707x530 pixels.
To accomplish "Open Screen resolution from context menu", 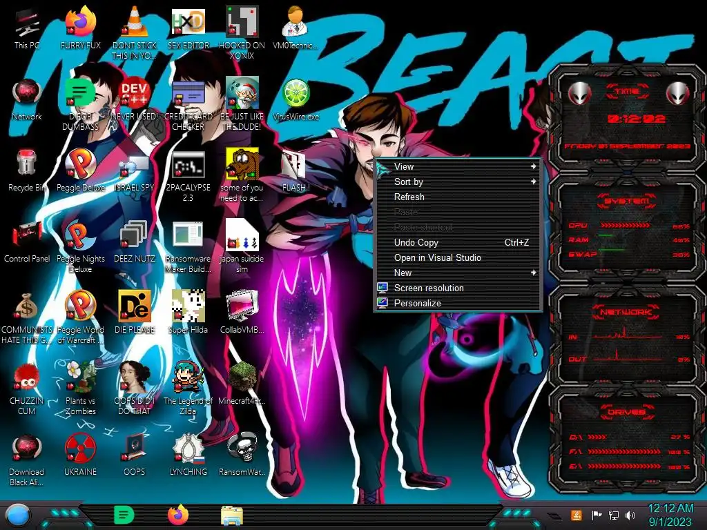I will (x=458, y=288).
